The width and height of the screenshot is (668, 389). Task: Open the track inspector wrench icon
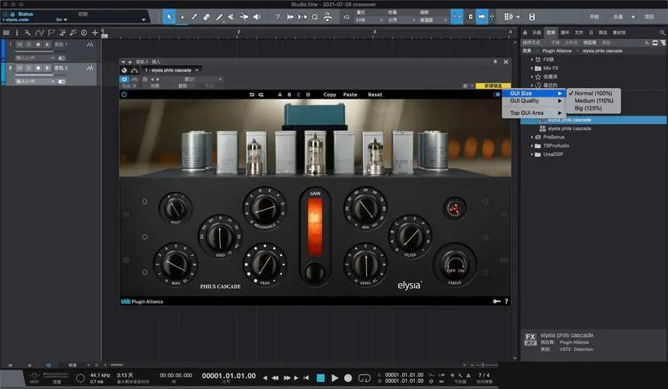28,33
